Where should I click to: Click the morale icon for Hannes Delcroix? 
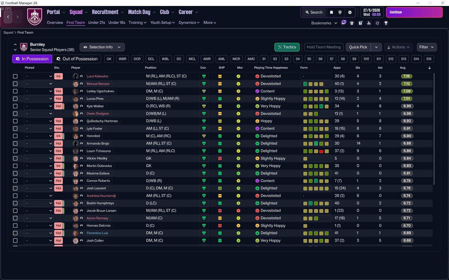pos(239,226)
